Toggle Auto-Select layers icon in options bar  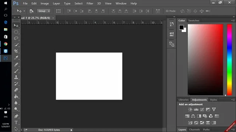(31, 11)
